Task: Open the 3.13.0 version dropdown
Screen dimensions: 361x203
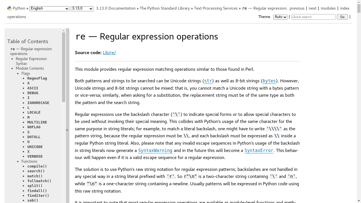Action: point(82,8)
